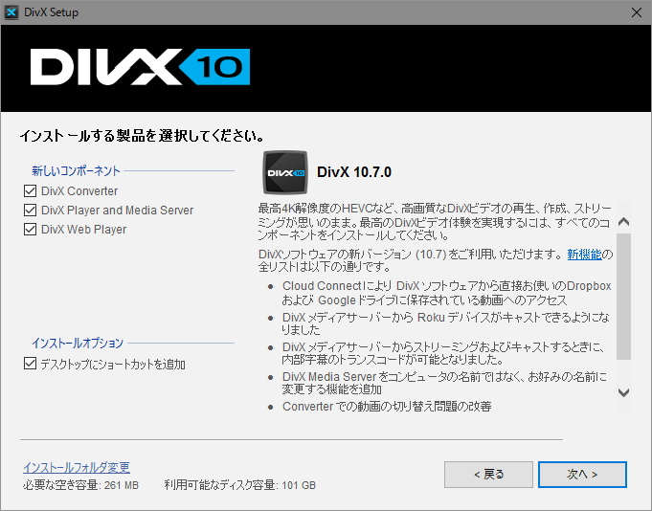652x511 pixels.
Task: Click the インストールオプション section heading
Action: (78, 344)
